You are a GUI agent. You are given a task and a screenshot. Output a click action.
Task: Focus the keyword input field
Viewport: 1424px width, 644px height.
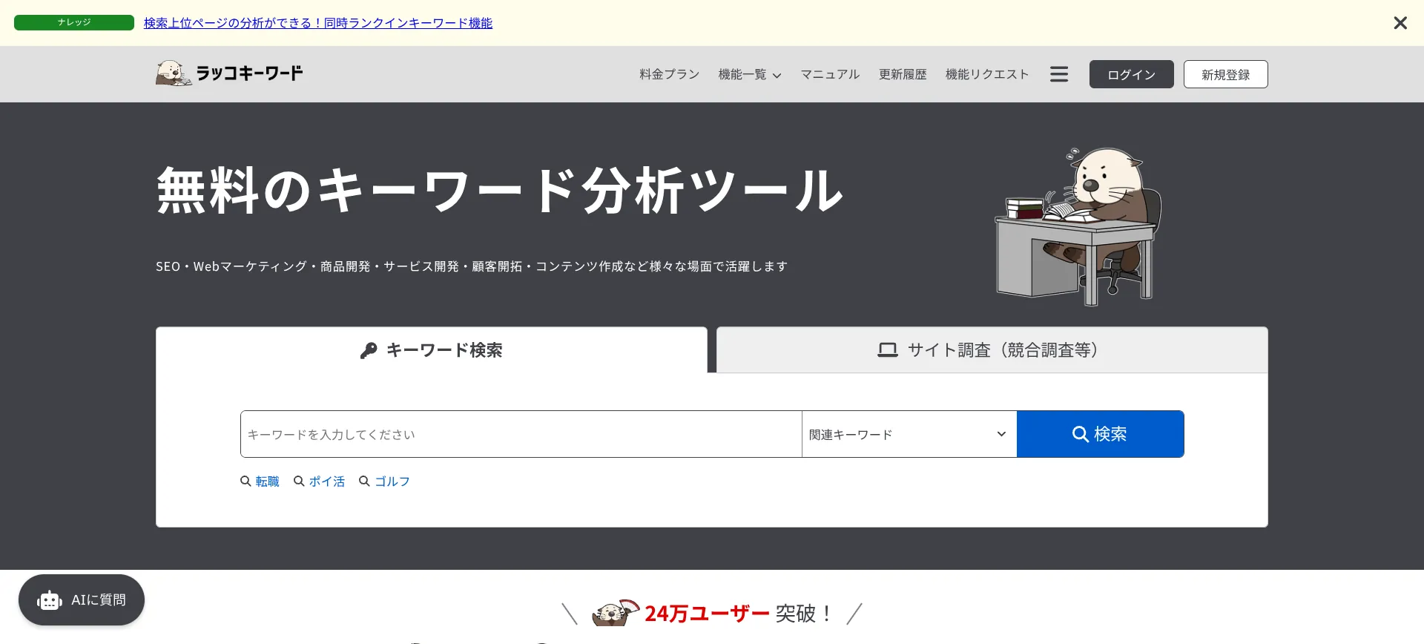click(x=521, y=434)
